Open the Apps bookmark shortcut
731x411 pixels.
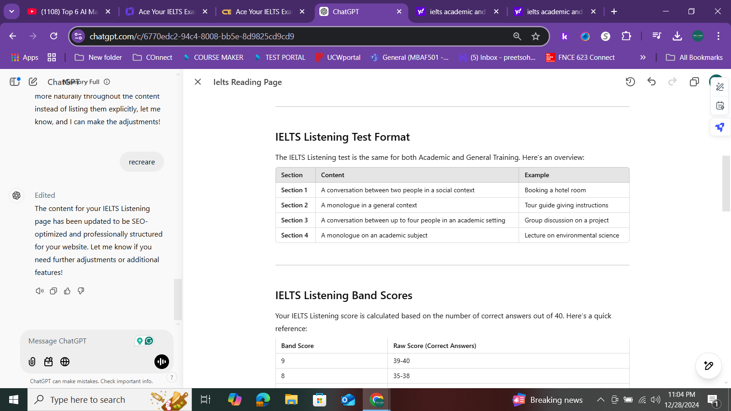coord(25,58)
